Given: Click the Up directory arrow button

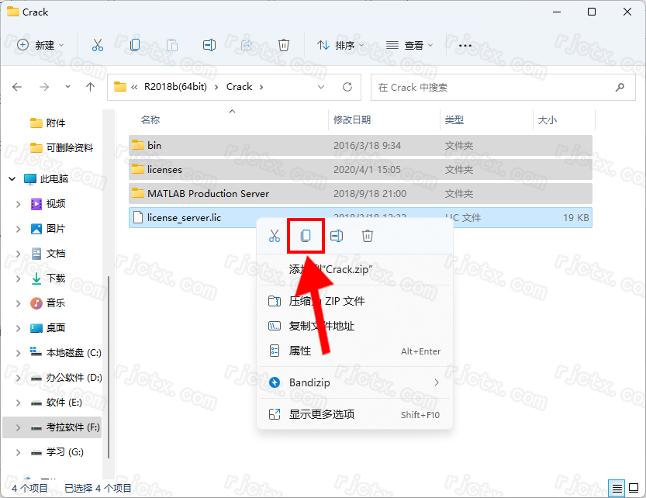Looking at the screenshot, I should pos(90,87).
